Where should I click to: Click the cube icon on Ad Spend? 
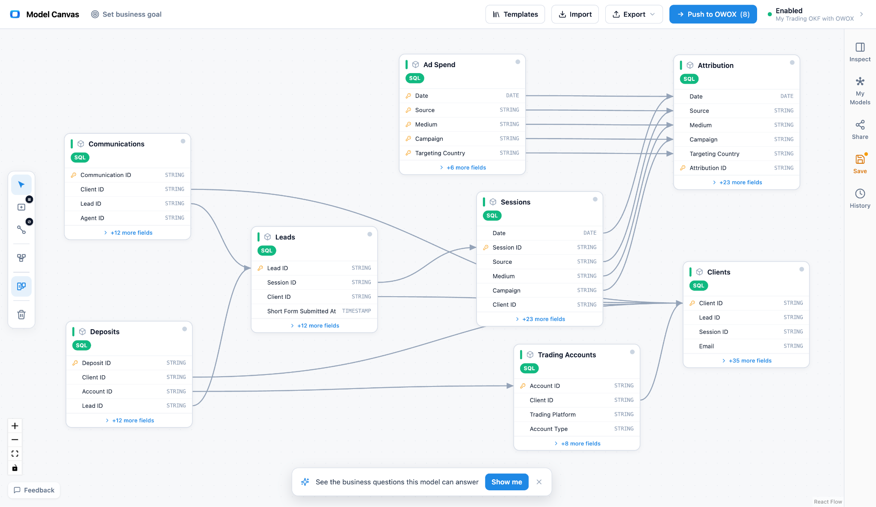click(415, 65)
